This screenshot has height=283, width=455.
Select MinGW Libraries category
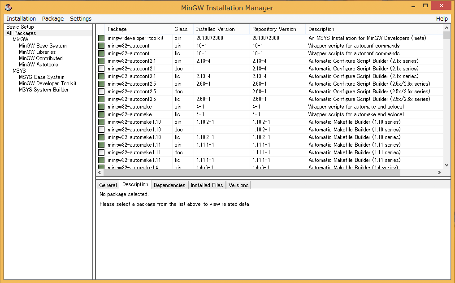37,52
